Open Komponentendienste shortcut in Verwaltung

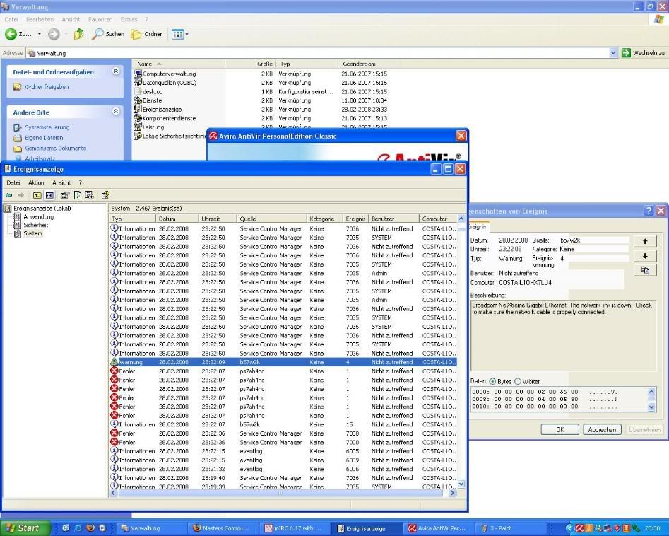click(x=165, y=118)
